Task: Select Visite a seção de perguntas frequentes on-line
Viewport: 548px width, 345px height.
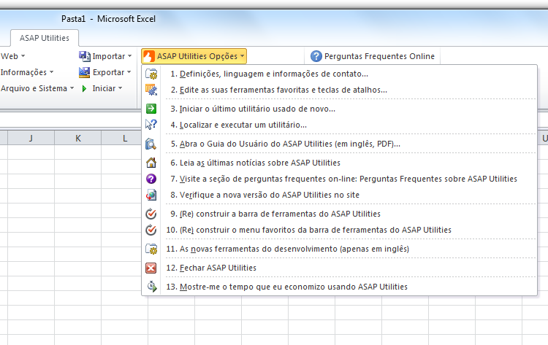Action: point(339,179)
